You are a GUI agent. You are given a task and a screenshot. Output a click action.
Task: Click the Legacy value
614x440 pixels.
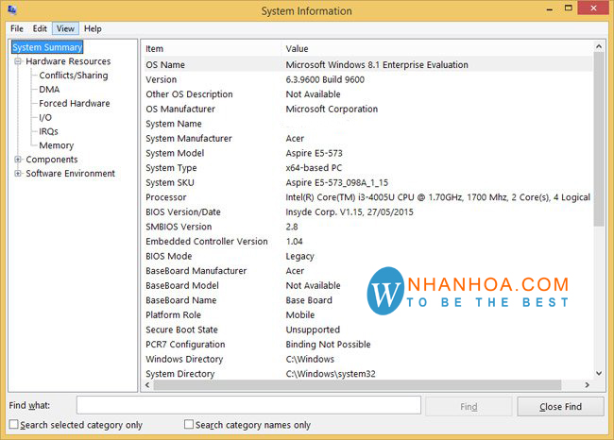pyautogui.click(x=300, y=257)
